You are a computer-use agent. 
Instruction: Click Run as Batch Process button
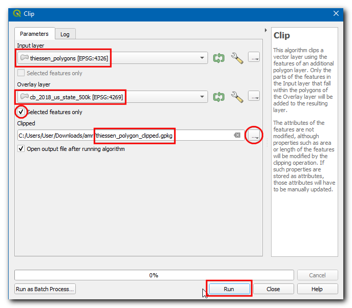(x=45, y=289)
